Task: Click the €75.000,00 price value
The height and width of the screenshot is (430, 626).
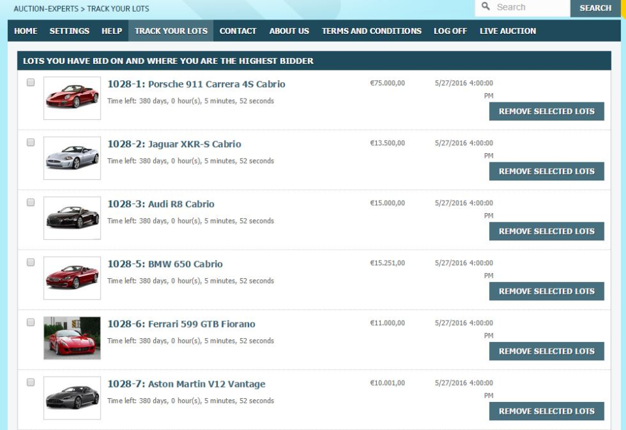Action: pyautogui.click(x=387, y=83)
